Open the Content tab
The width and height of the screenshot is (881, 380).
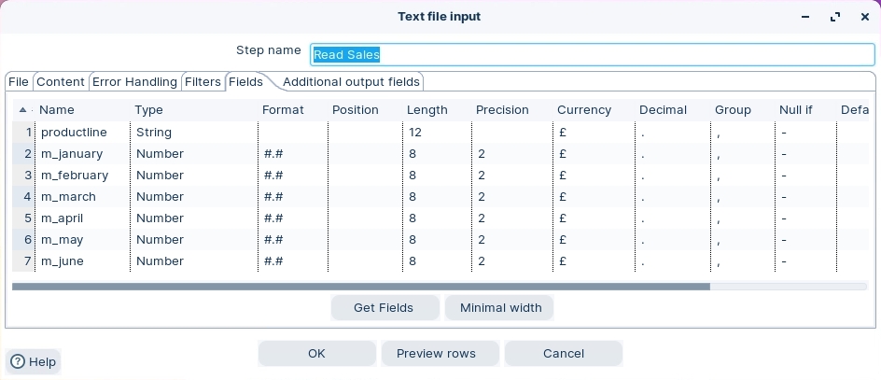[x=61, y=82]
